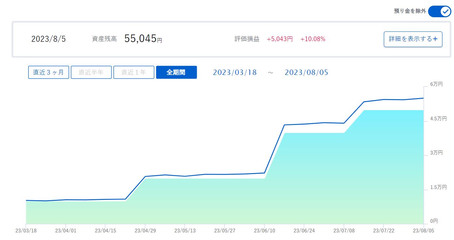This screenshot has height=240, width=454.
Task: Click the date 2023/8/5 in summary
Action: click(49, 39)
